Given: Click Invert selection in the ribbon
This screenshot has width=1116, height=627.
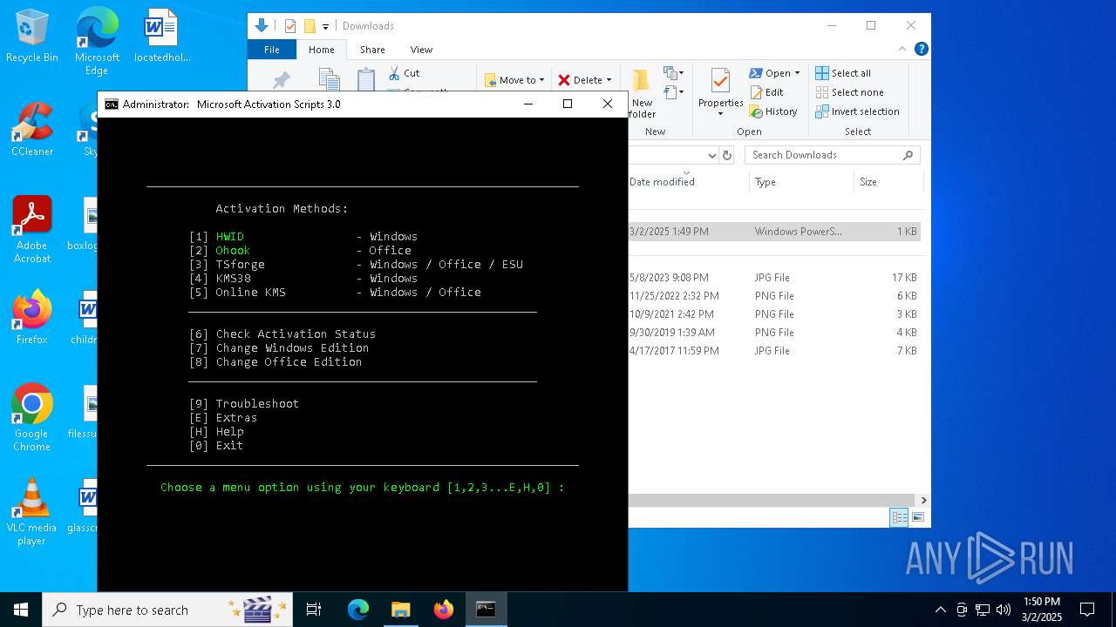Looking at the screenshot, I should click(857, 111).
